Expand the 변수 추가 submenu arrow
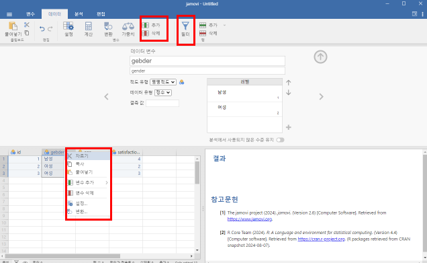 (107, 182)
